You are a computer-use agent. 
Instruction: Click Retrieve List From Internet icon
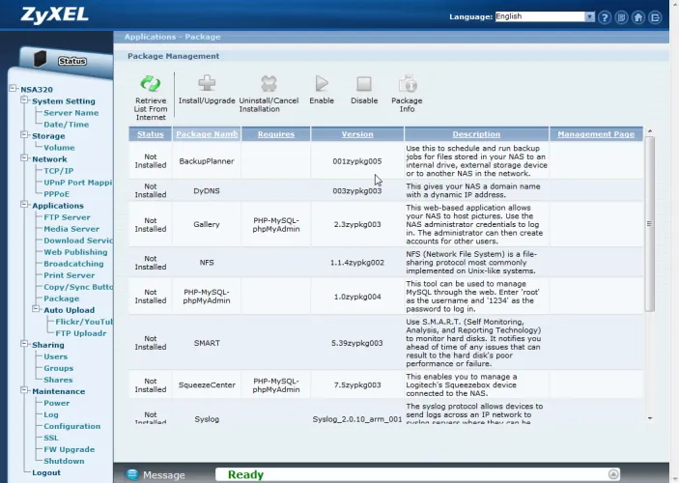pyautogui.click(x=151, y=84)
